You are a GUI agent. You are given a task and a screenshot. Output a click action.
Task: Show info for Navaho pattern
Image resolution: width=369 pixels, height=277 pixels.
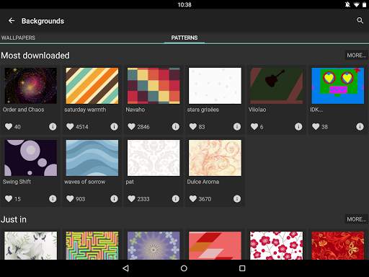176,126
